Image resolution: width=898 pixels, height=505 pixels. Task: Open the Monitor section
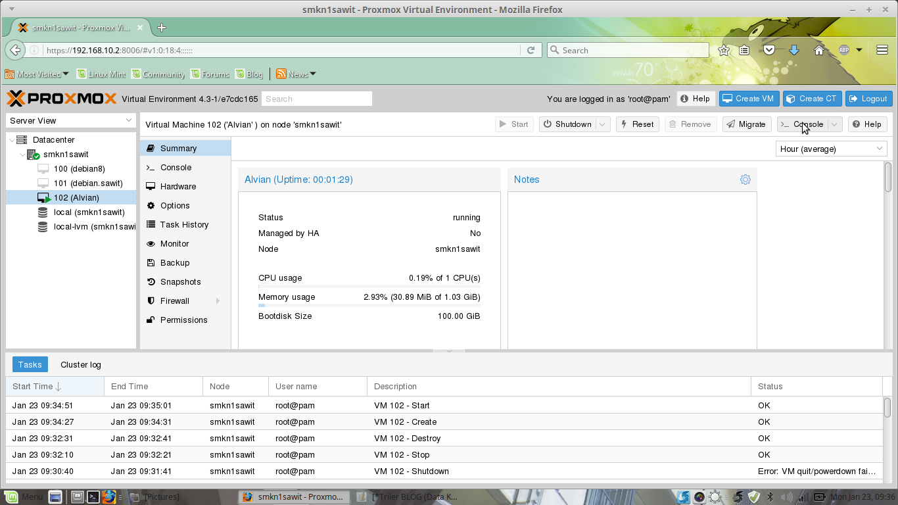point(185,244)
